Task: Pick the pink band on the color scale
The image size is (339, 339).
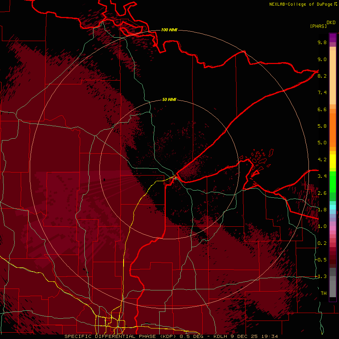Action: [333, 228]
